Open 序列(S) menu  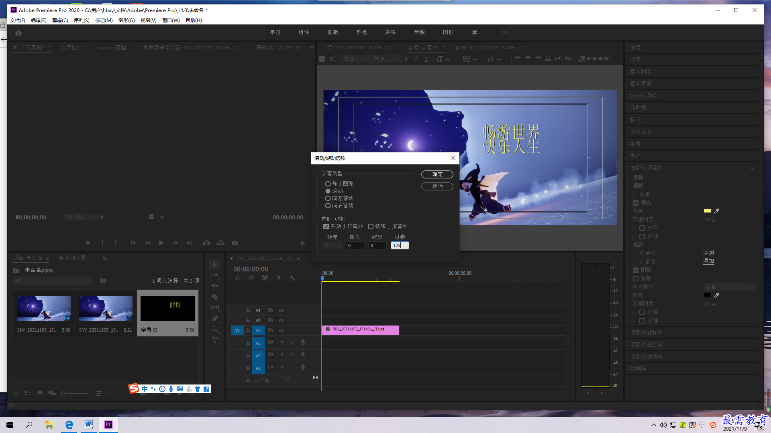82,20
